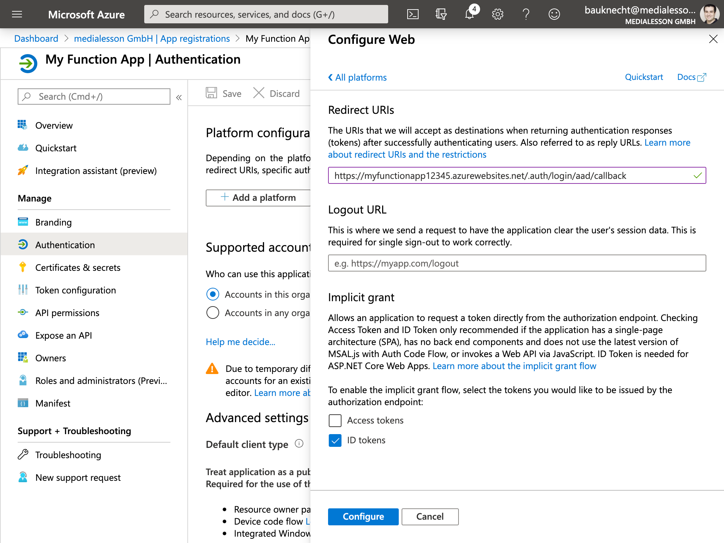
Task: Open the notifications bell
Action: click(x=469, y=14)
